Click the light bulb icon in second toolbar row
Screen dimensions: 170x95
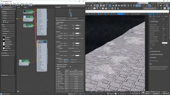[89, 8]
